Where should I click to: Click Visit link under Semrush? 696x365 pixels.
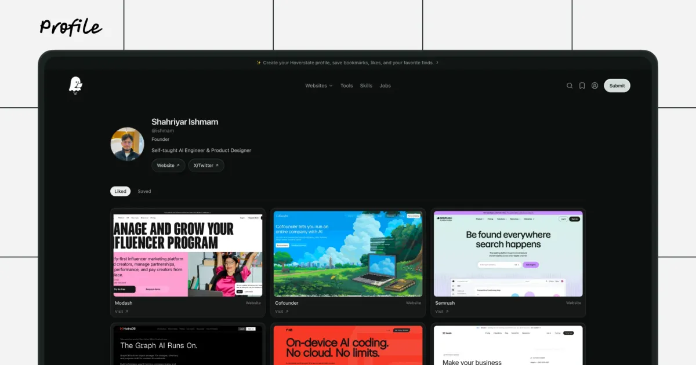(x=442, y=312)
